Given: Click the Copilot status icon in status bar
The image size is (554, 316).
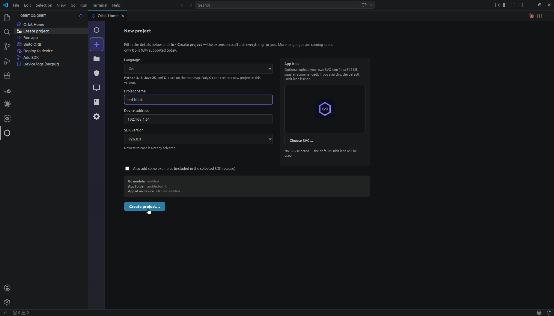Looking at the screenshot, I should point(539,313).
